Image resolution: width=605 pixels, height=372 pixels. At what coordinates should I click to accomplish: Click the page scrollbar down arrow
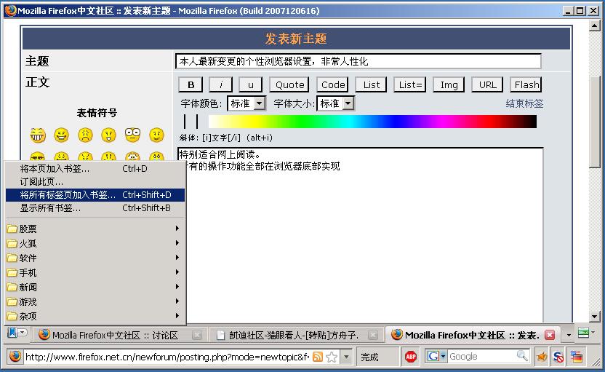[594, 317]
